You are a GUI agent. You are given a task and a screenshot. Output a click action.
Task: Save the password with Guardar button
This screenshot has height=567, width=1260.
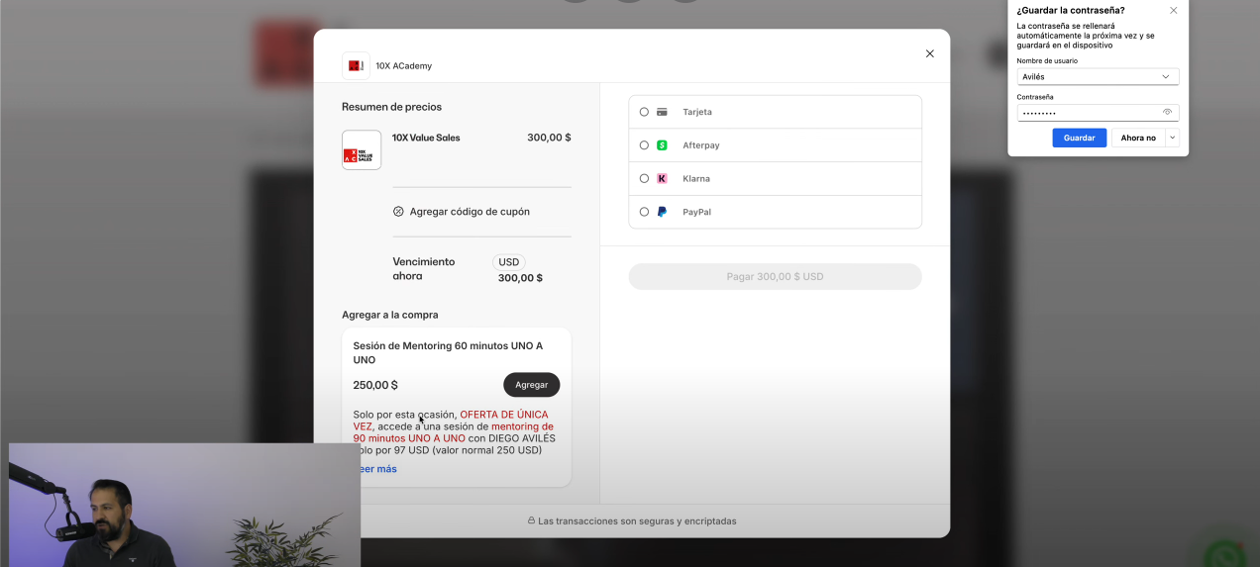click(1079, 138)
